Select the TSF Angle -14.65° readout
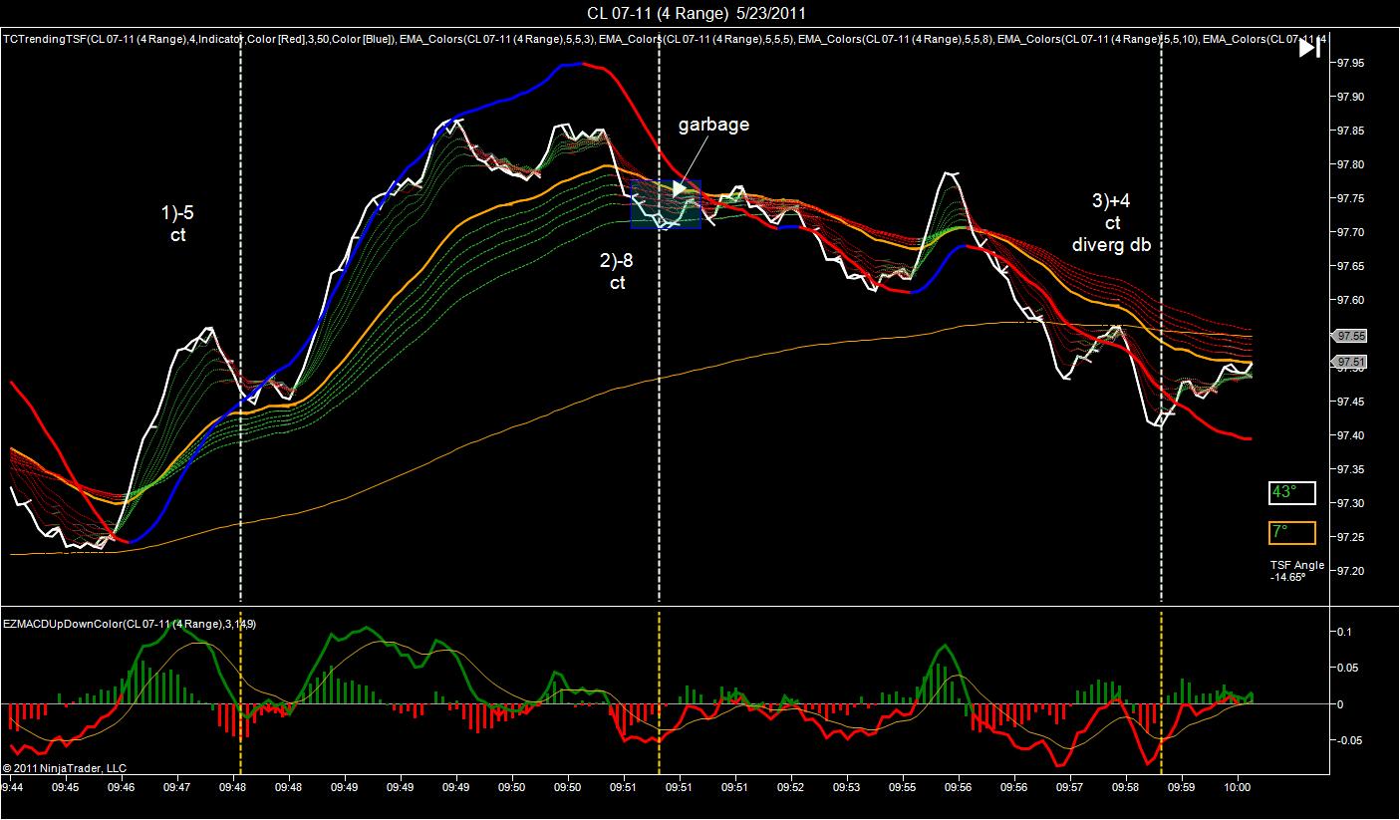1400x820 pixels. [x=1297, y=571]
